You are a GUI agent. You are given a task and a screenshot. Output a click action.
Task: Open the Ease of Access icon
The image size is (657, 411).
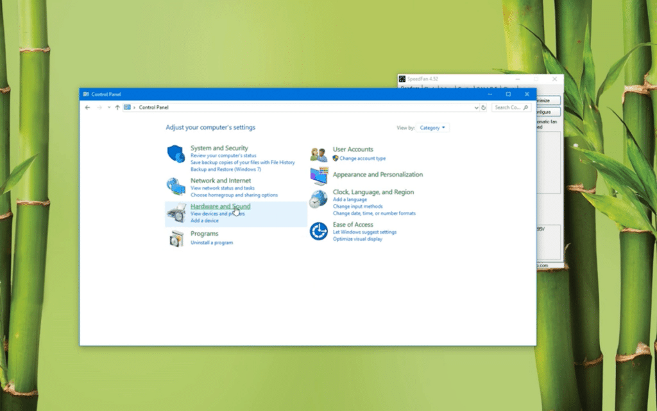[318, 231]
